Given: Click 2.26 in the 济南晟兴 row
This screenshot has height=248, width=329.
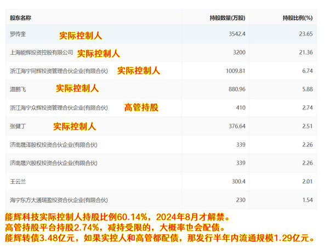Looking at the screenshot, I should point(308,163).
